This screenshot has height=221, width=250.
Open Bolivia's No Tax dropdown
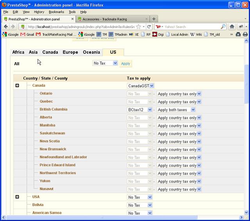tap(139, 205)
